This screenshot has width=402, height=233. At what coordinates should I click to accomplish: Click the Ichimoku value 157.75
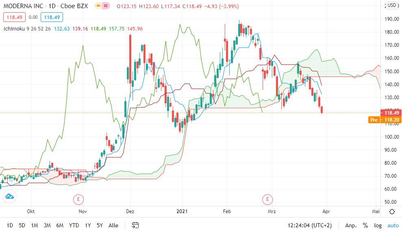pos(117,28)
